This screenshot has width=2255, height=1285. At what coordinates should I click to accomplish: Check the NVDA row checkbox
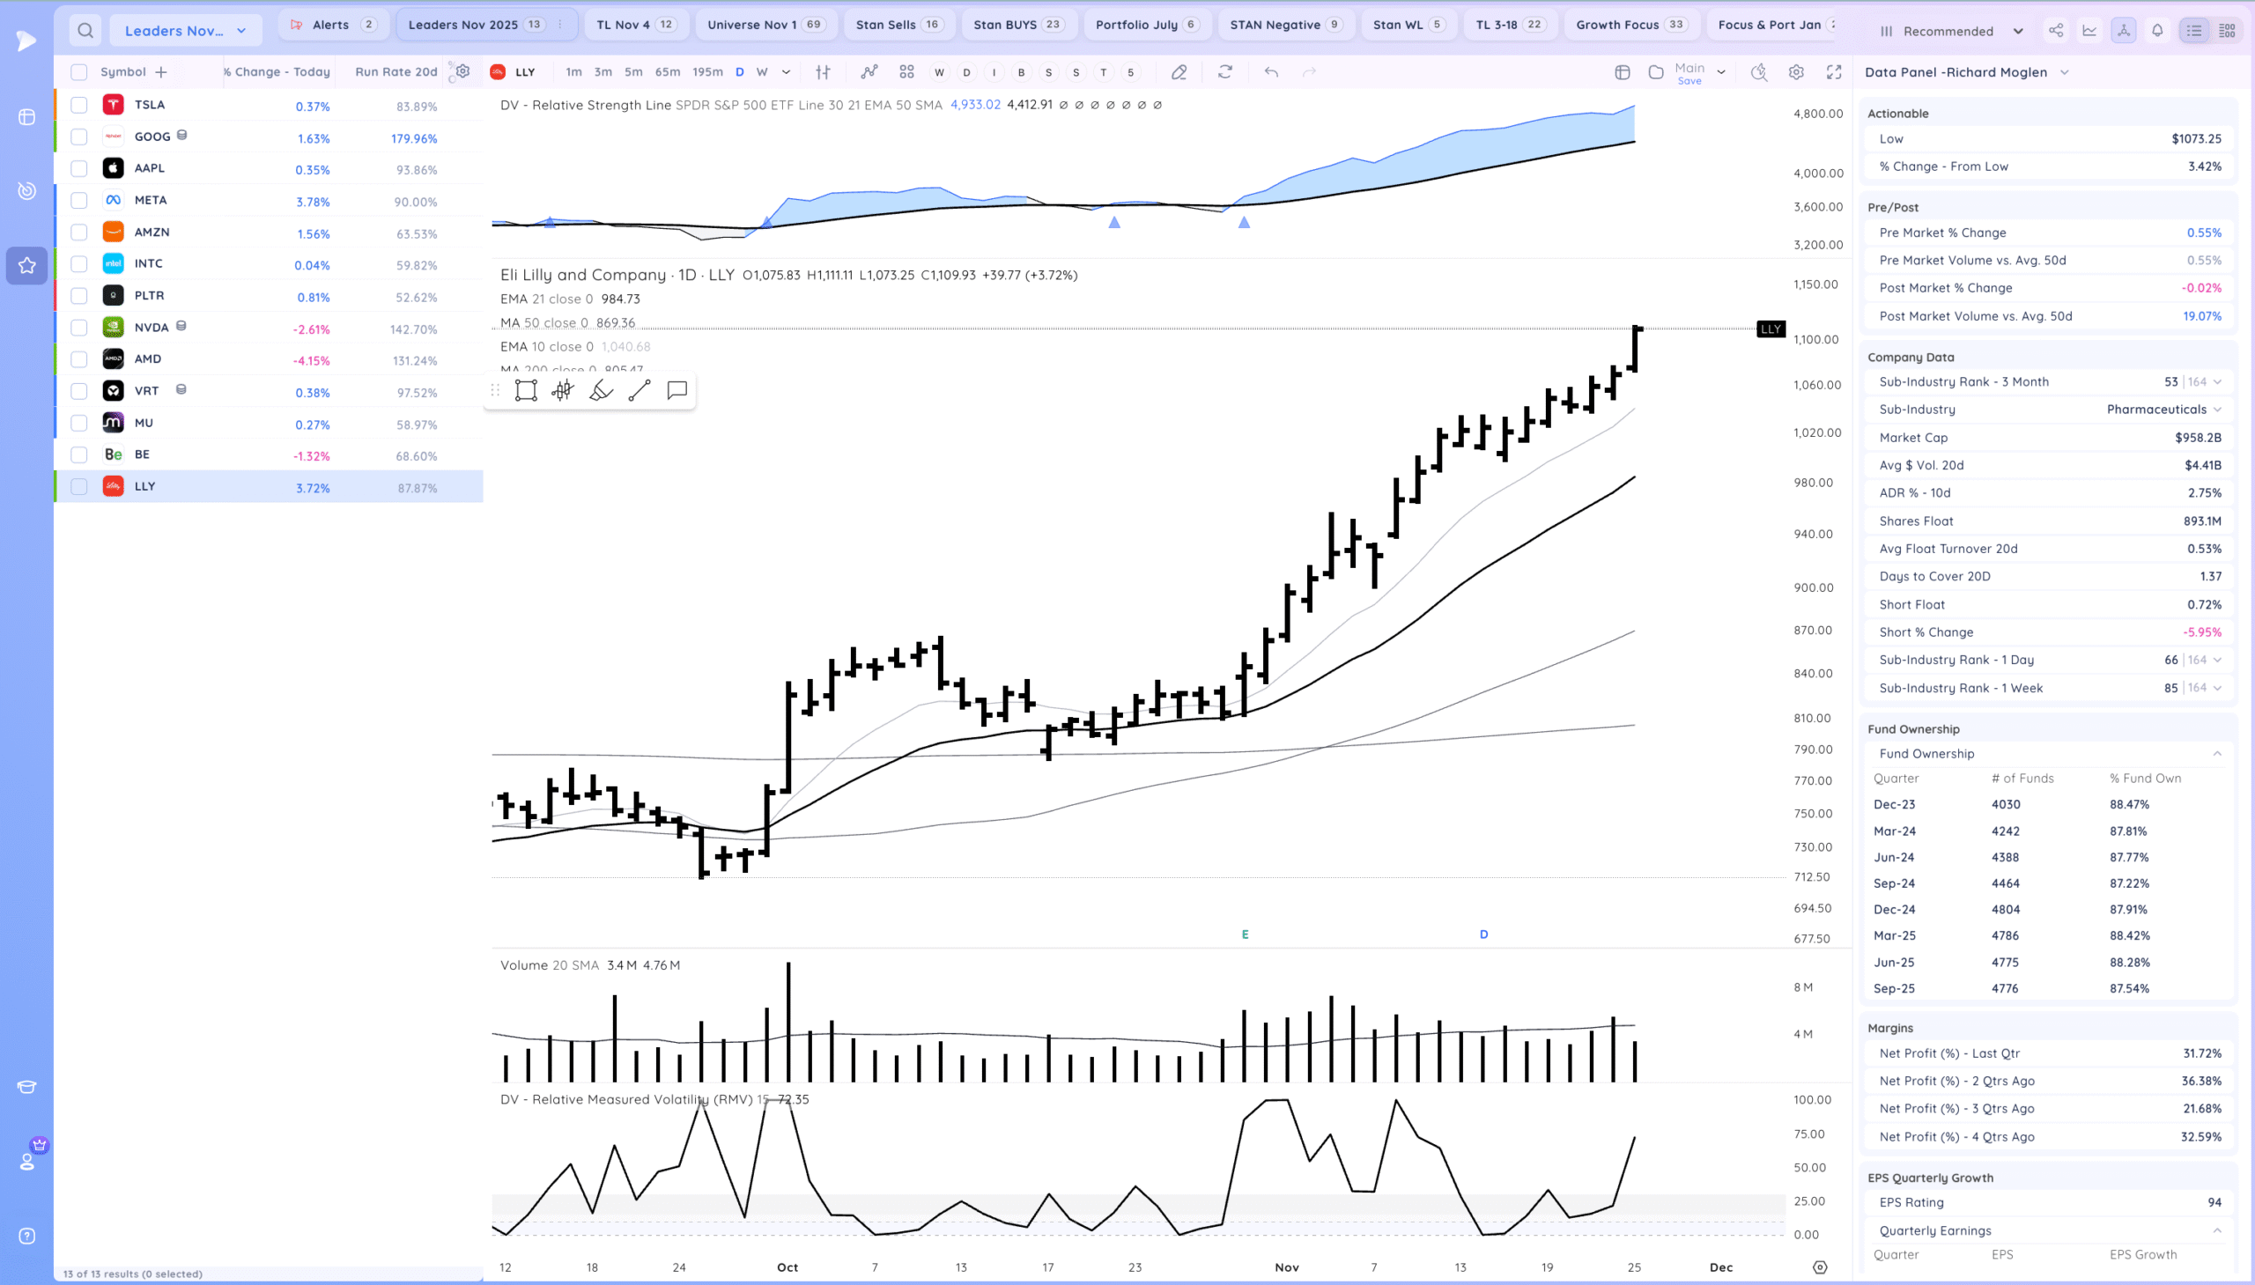pos(79,328)
